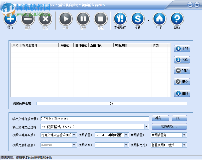
Task: Change the skin via the 皮肤 icon
Action: point(137,19)
